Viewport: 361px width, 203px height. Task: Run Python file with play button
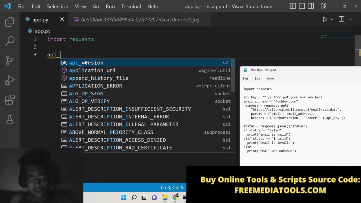pos(325,19)
